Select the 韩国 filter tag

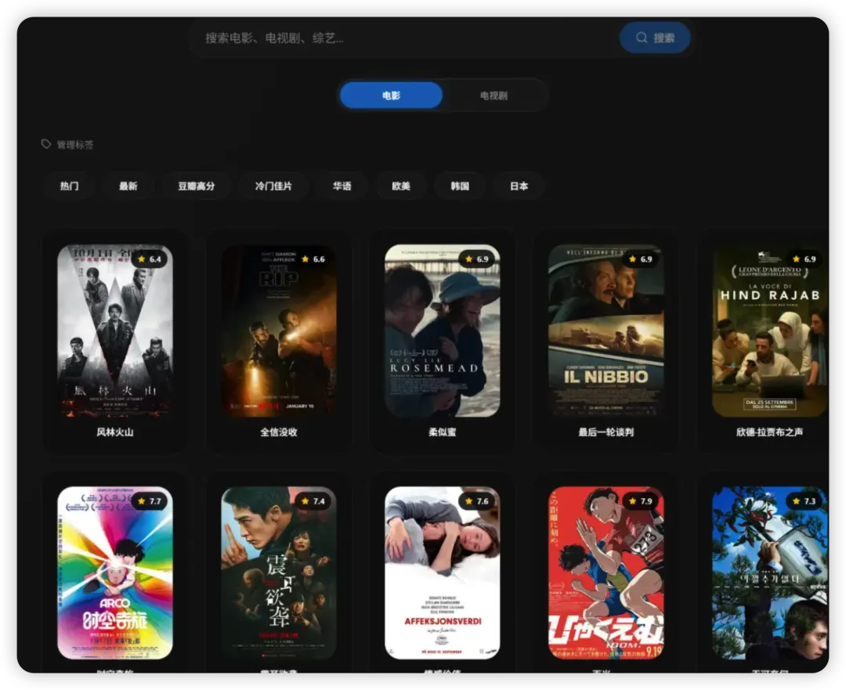(461, 186)
